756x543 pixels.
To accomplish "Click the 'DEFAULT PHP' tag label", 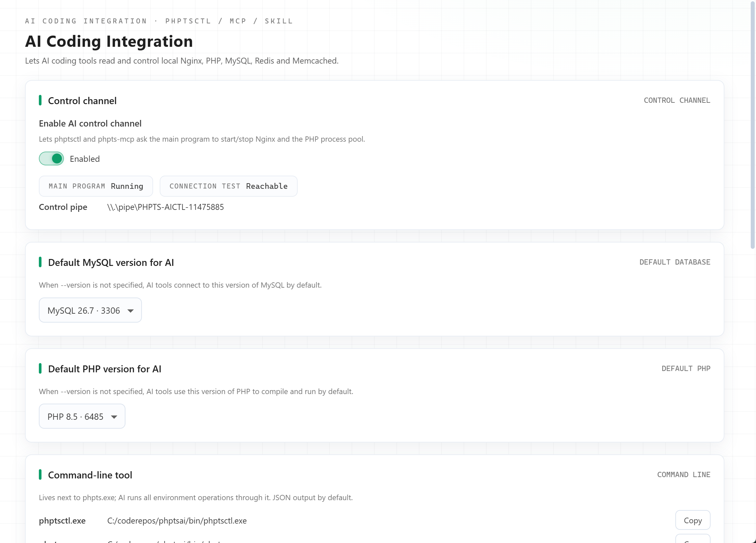I will click(x=686, y=369).
